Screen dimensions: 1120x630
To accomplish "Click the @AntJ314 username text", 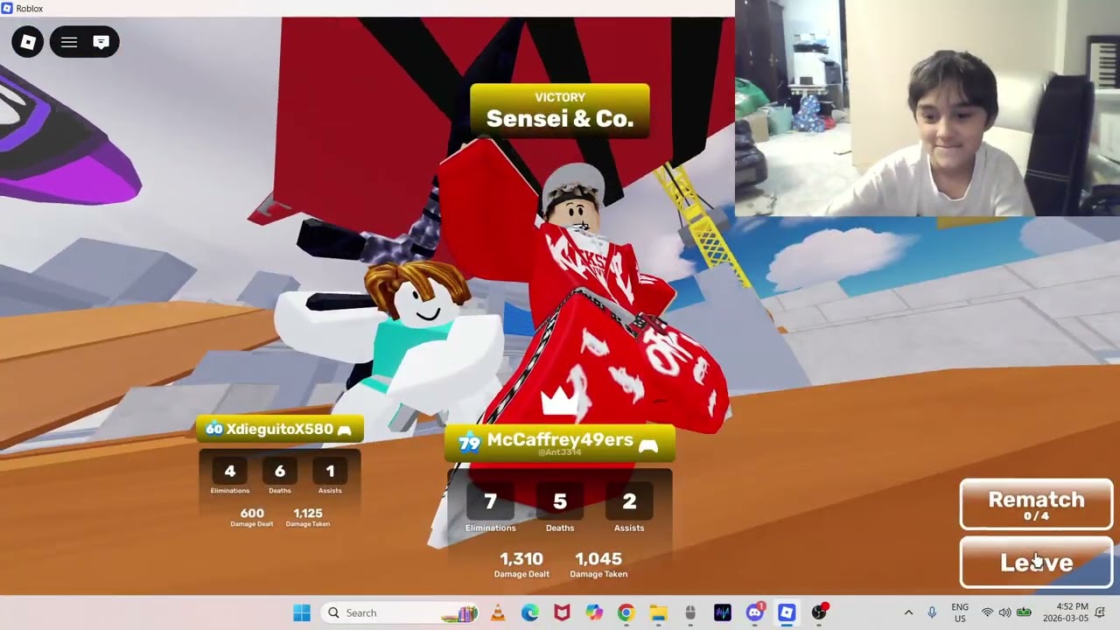I will click(560, 452).
